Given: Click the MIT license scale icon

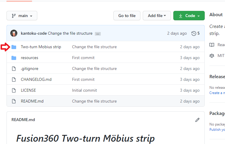Looking at the screenshot, I should [x=212, y=56].
